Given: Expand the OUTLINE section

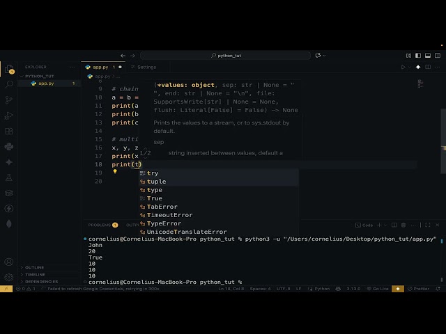Looking at the screenshot, I should (34, 267).
